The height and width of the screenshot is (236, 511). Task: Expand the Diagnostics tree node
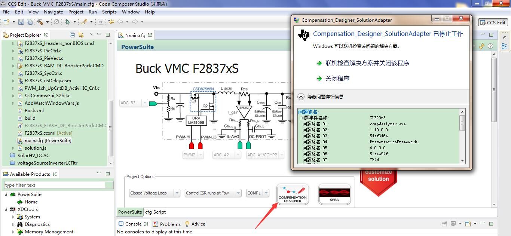(13, 224)
